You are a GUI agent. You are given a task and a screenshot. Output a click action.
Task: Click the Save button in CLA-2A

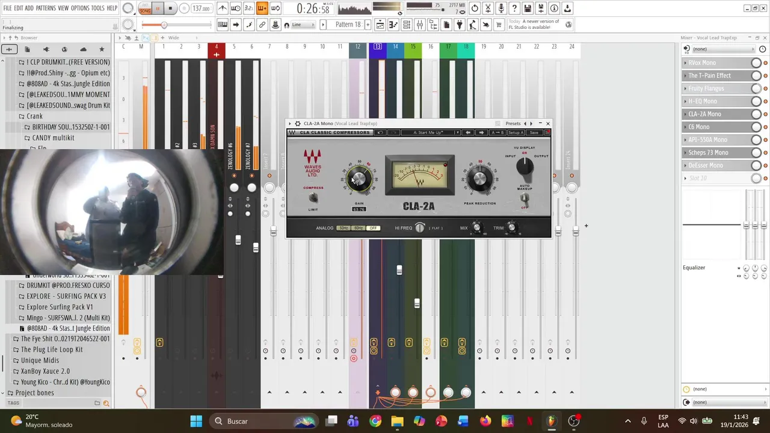coord(534,132)
